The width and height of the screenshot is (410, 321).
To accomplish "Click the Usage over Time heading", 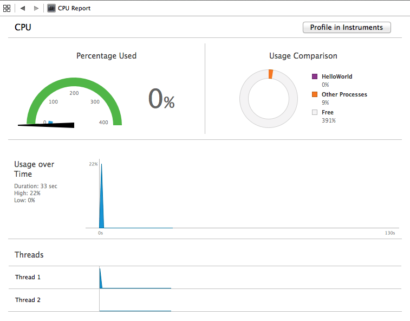I will pos(34,169).
